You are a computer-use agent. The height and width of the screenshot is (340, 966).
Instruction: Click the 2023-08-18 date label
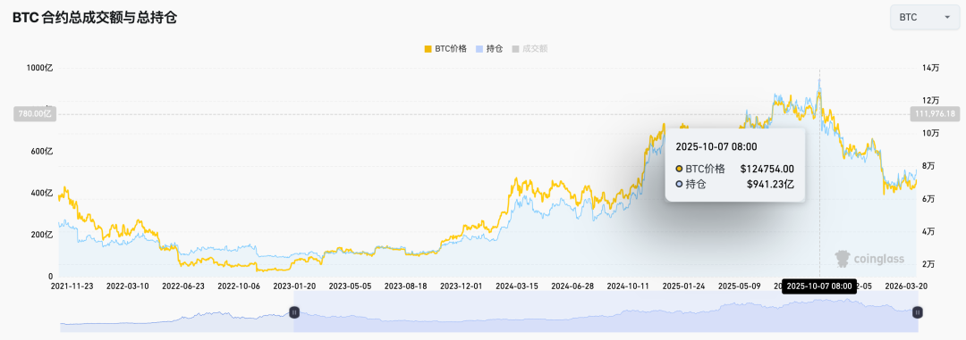click(x=405, y=286)
